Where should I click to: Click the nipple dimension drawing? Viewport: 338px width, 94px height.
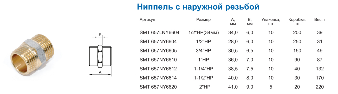(100, 55)
